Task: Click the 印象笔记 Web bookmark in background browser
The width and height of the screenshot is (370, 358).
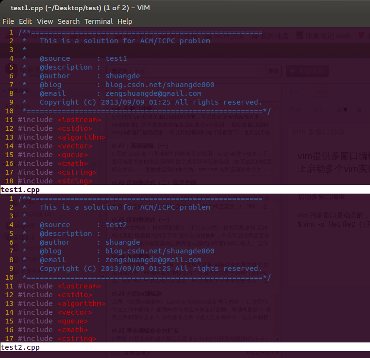Action: tap(323, 36)
